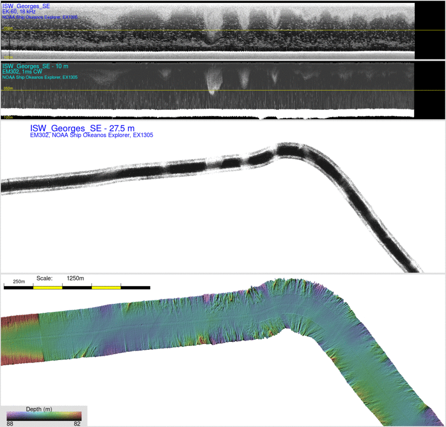The image size is (446, 427).
Task: Click the depth color gradient bar
Action: pos(44,416)
